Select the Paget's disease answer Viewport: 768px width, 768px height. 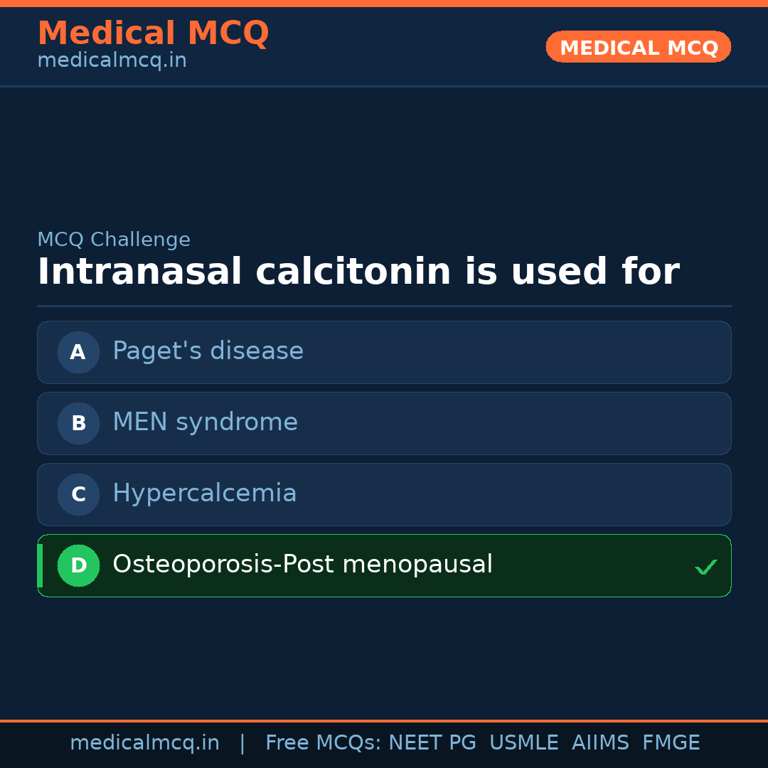pyautogui.click(x=208, y=351)
